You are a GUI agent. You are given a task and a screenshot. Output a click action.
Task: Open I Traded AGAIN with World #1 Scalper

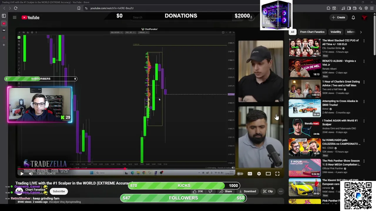point(340,122)
